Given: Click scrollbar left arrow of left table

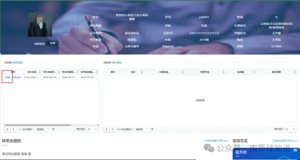Looking at the screenshot, I should [5, 125].
